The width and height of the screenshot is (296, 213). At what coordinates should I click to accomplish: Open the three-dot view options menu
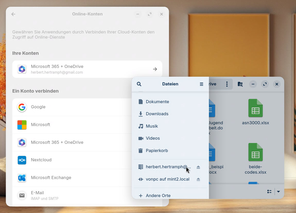click(x=227, y=84)
